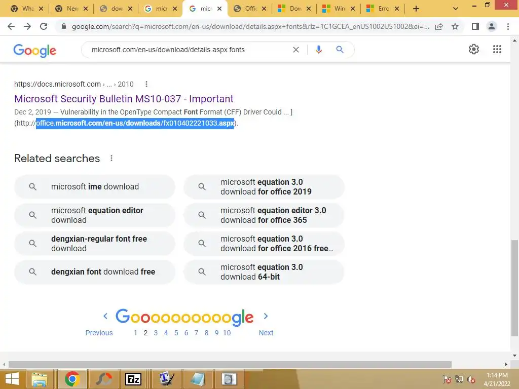
Task: Go to the Previous results page
Action: point(99,333)
